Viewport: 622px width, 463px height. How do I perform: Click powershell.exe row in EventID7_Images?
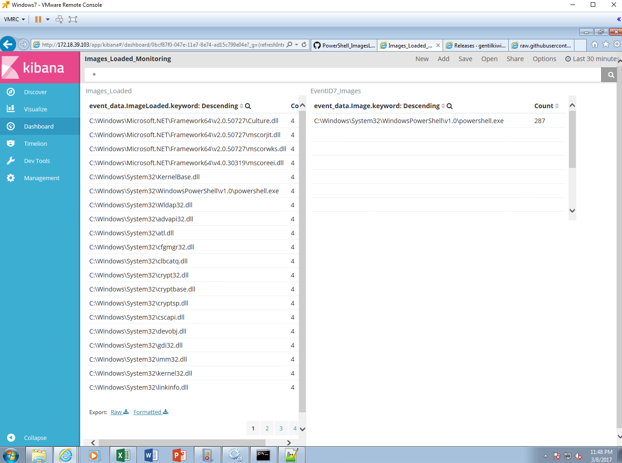tap(438, 121)
